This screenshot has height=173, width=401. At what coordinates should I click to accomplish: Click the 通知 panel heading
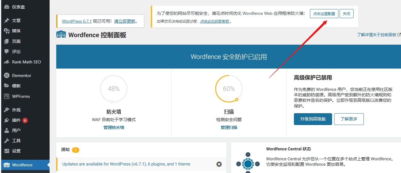(x=65, y=150)
